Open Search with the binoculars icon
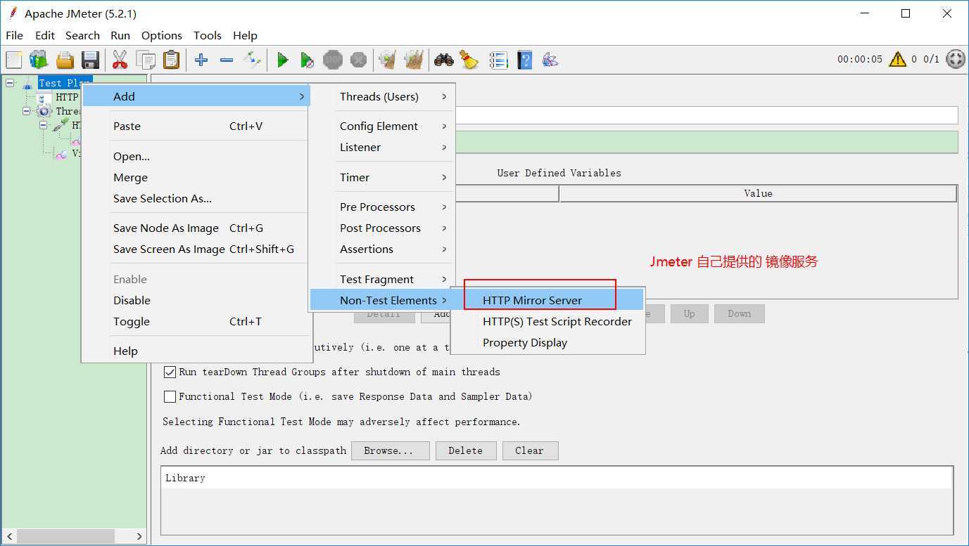The image size is (969, 546). coord(443,60)
